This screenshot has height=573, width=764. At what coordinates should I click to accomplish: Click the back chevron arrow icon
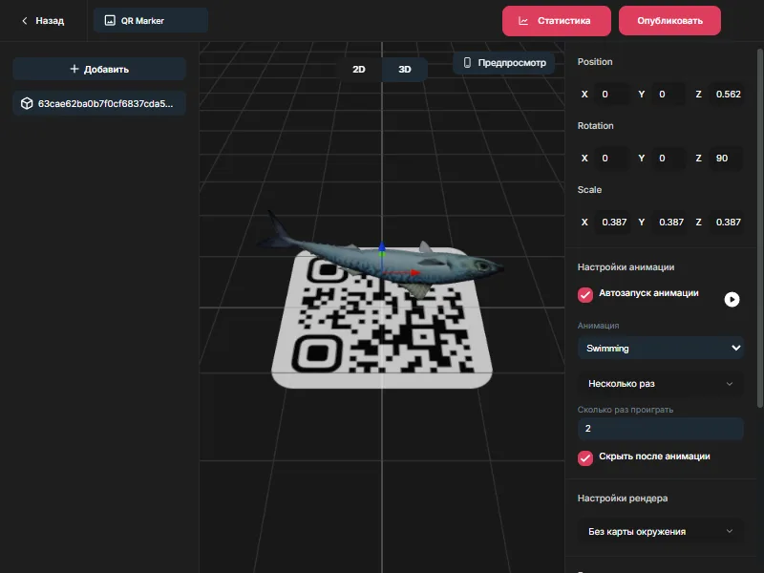tap(25, 21)
